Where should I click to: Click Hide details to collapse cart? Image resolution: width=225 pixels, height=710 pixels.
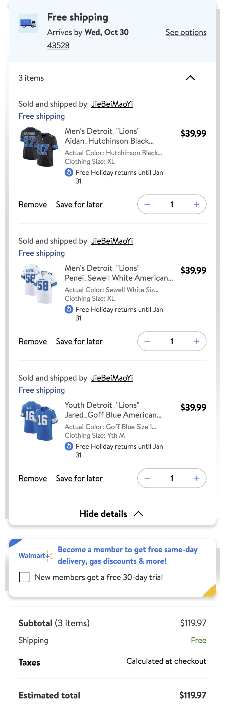pyautogui.click(x=111, y=514)
